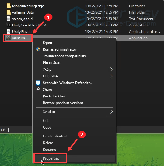The image size is (164, 166).
Task: Select the steam_appid file name
Action: 22,19
